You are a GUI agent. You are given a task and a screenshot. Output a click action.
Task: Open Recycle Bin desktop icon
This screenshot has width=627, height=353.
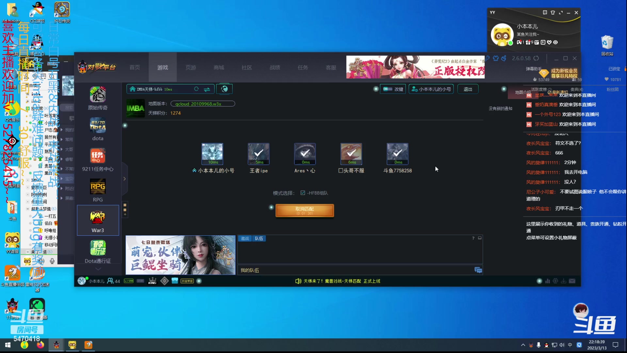(607, 45)
